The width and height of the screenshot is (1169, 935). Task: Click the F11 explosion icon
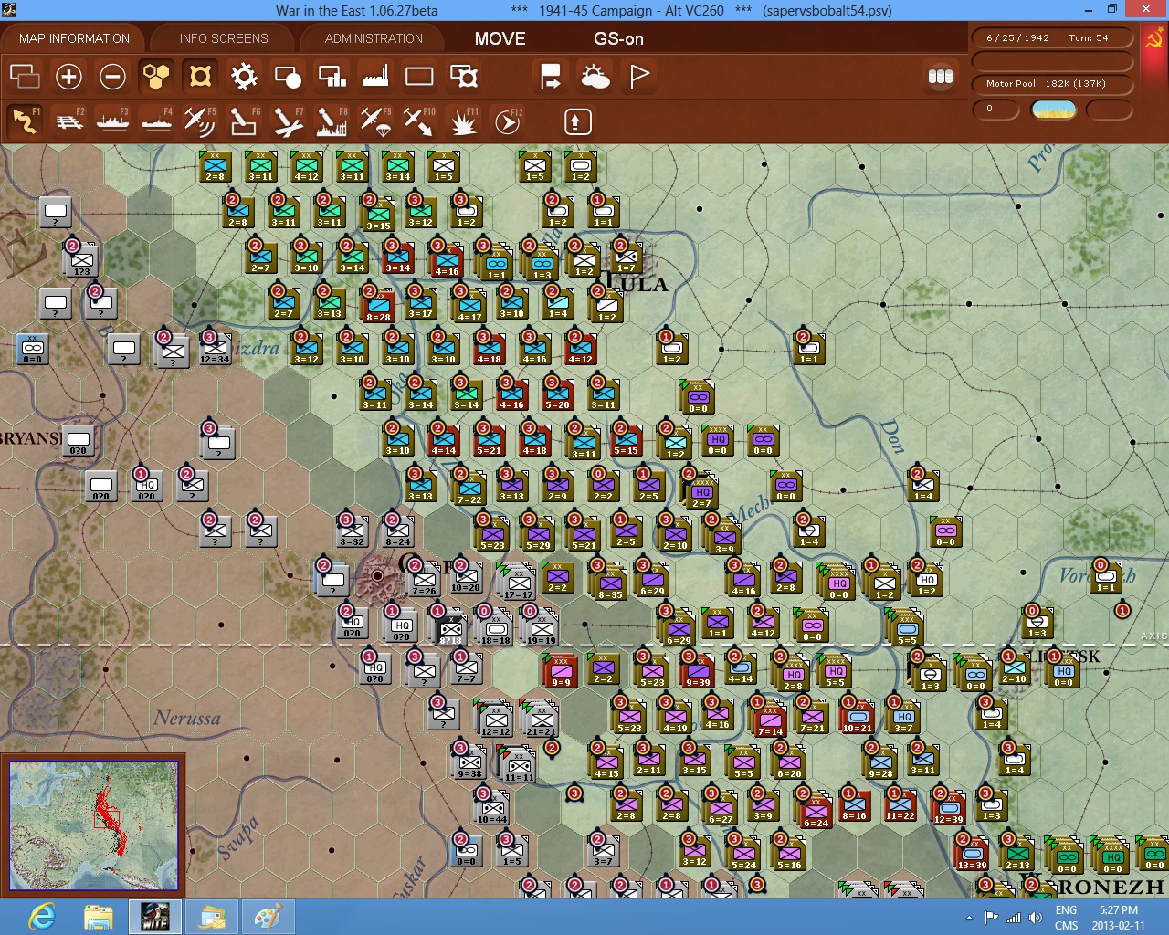[x=463, y=121]
